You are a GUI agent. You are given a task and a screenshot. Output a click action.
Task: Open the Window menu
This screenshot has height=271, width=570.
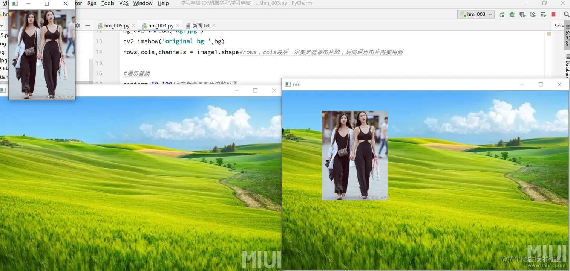(143, 3)
